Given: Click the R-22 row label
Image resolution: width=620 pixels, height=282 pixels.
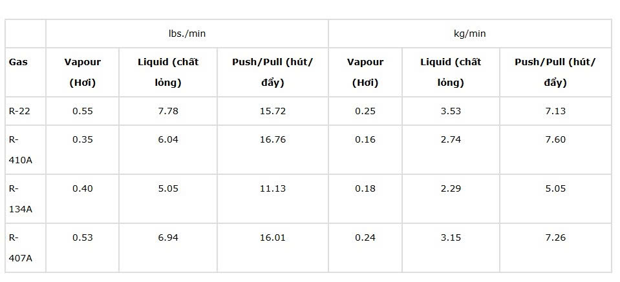Looking at the screenshot, I should 19,111.
